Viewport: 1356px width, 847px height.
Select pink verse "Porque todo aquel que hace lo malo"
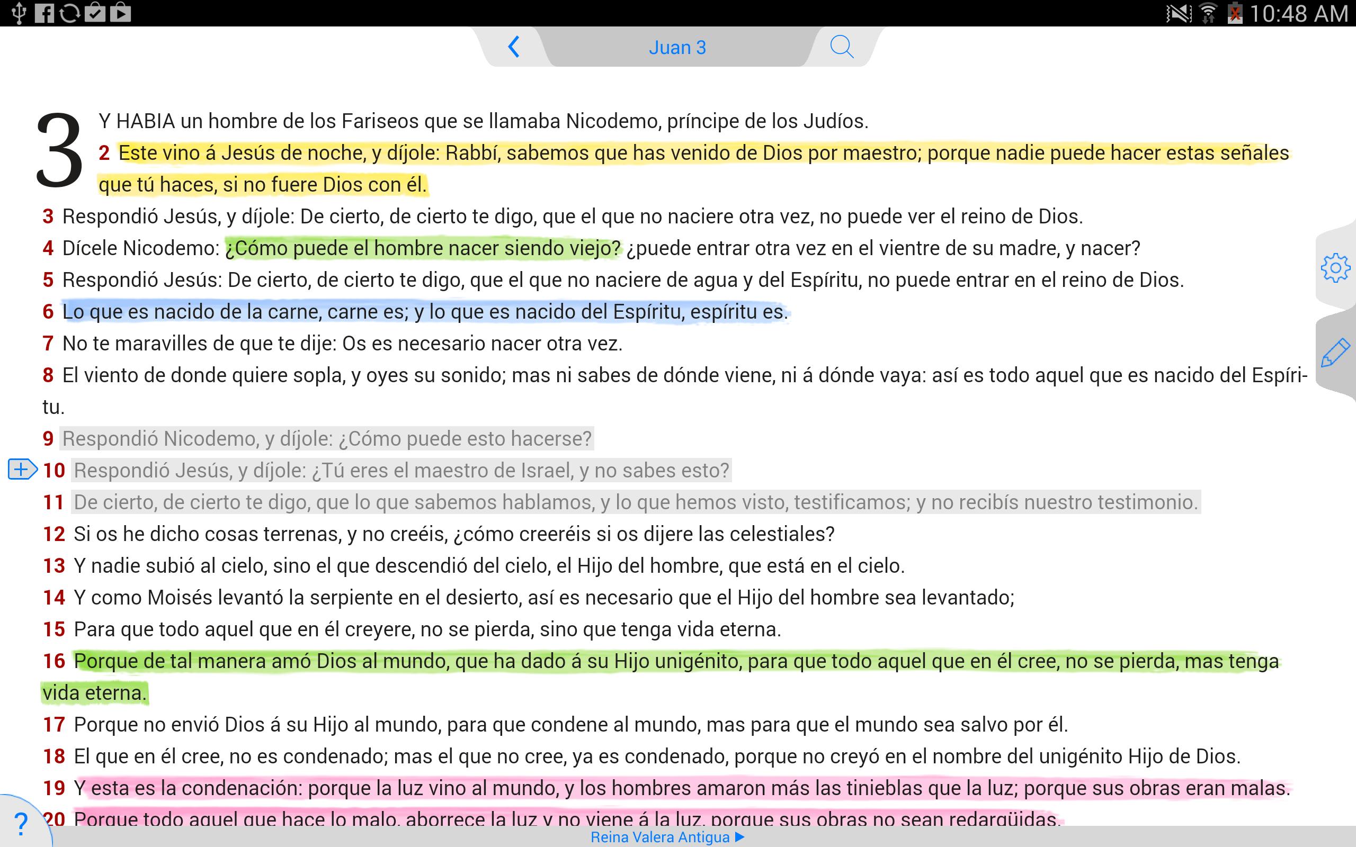pos(568,818)
